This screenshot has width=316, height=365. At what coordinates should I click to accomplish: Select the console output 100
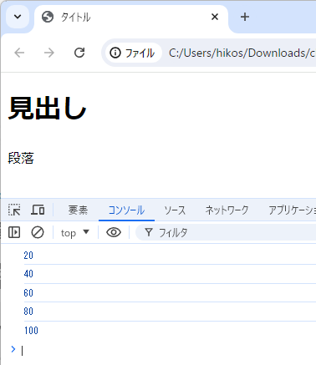tap(31, 331)
